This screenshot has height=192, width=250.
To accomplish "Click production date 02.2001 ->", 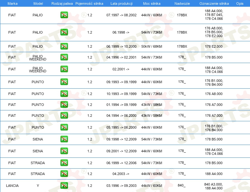I will coord(121,69).
